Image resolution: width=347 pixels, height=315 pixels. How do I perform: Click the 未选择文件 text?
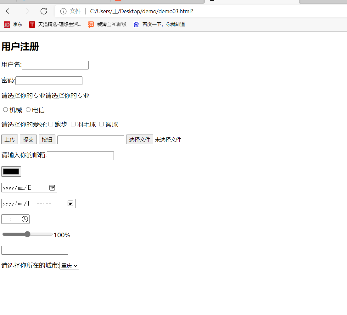click(168, 140)
